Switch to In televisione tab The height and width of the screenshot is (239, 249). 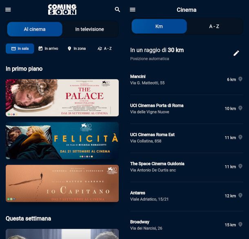point(89,29)
